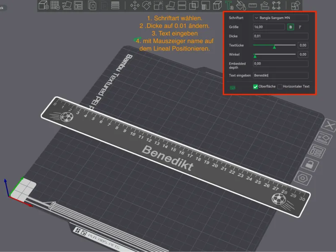Select the Color painting bucket tool
The width and height of the screenshot is (336, 252).
241,5
